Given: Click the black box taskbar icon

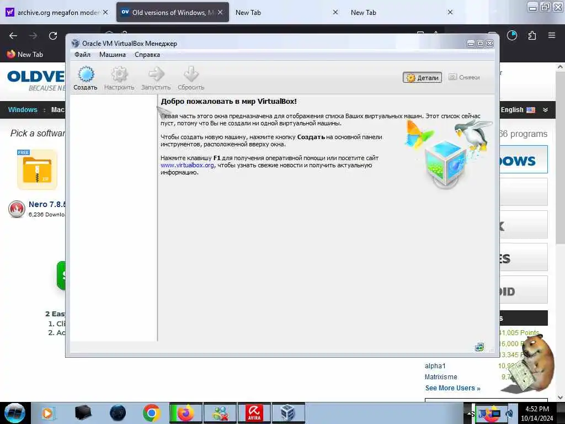Looking at the screenshot, I should coord(83,413).
